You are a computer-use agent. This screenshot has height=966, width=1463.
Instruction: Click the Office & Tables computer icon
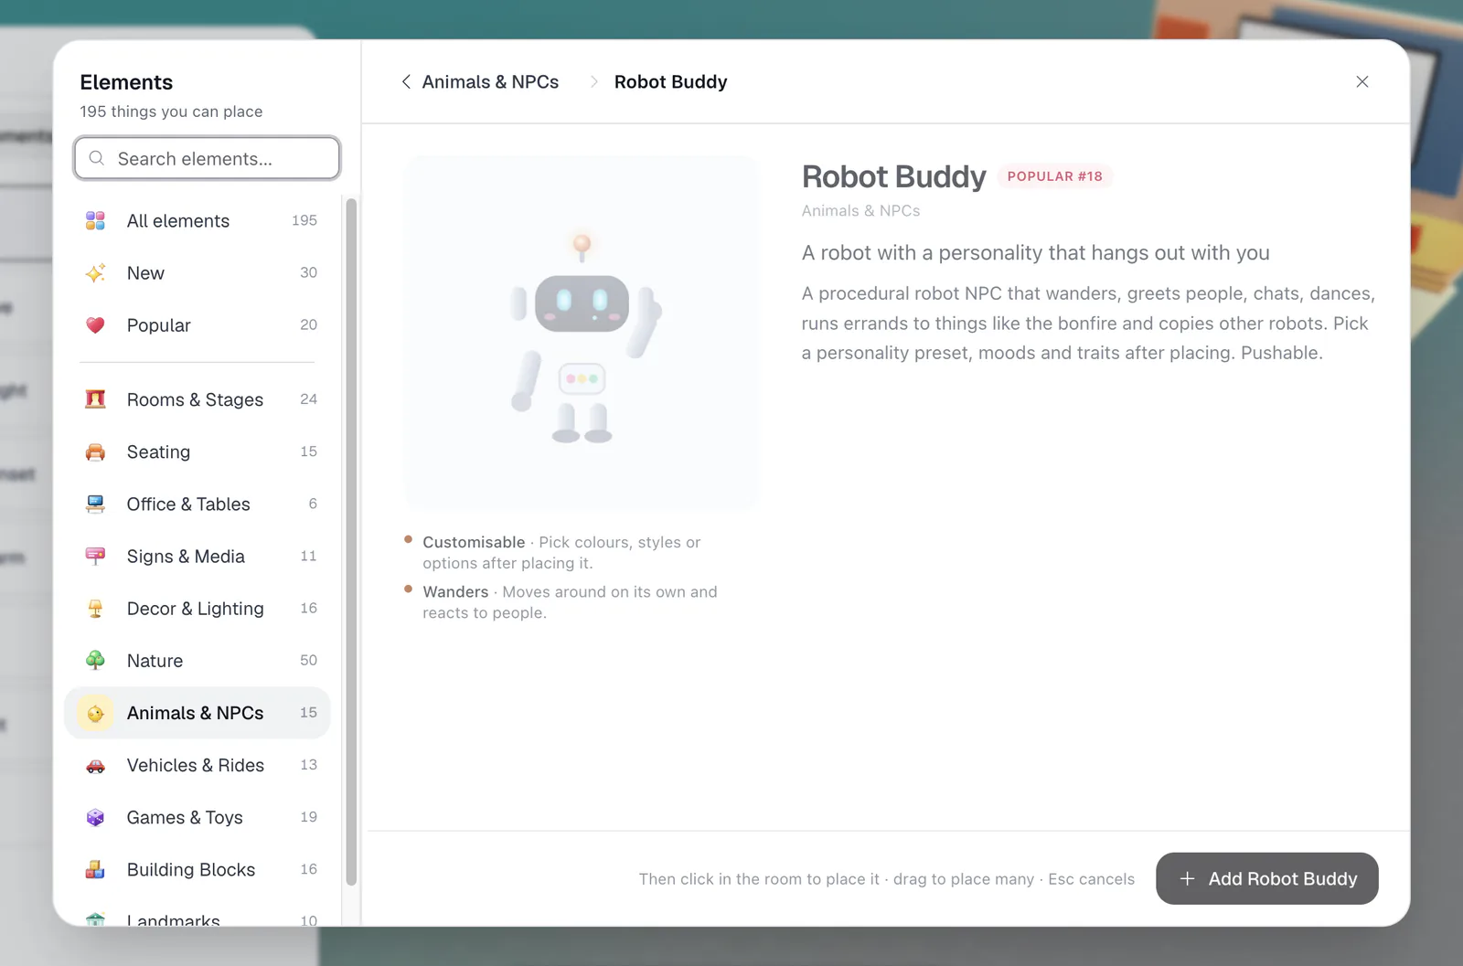pyautogui.click(x=95, y=504)
